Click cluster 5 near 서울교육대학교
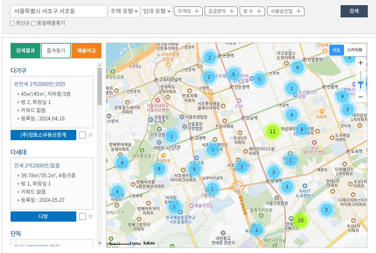Image resolution: width=376 pixels, height=253 pixels. [x=194, y=169]
